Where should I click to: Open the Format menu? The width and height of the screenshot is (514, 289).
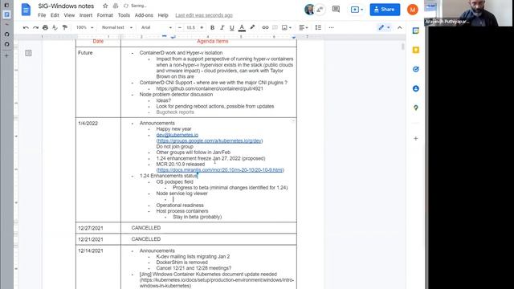105,15
